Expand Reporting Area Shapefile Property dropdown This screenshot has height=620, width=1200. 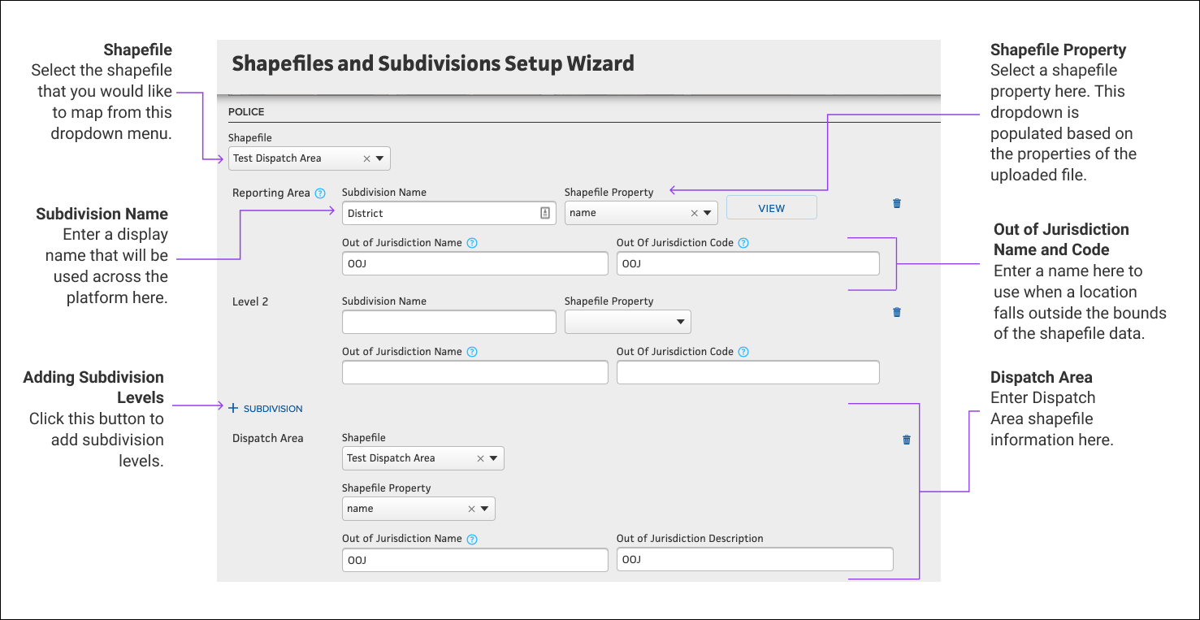[x=707, y=213]
